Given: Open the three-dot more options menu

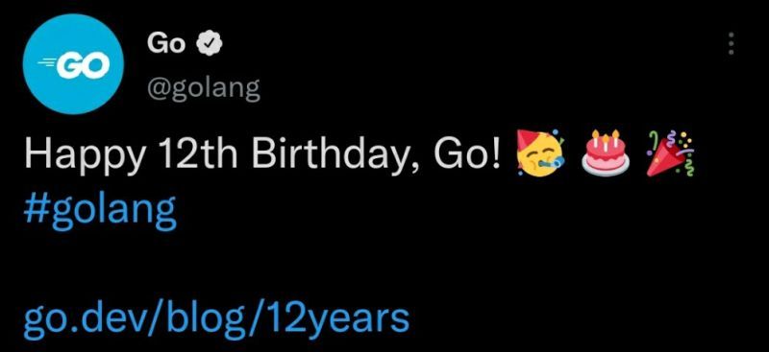Looking at the screenshot, I should coord(732,43).
